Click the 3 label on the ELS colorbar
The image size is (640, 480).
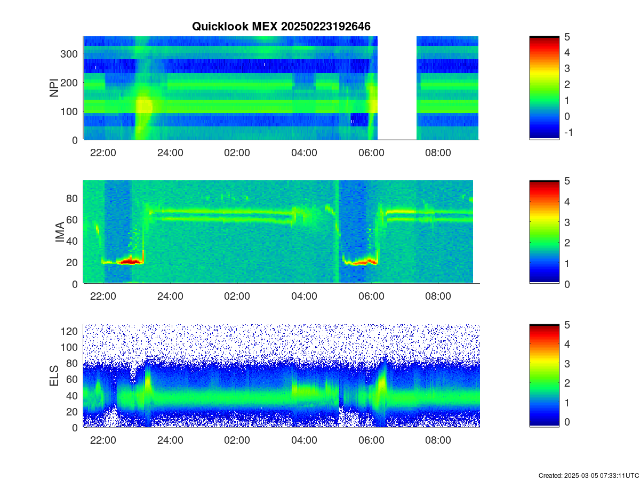(567, 364)
